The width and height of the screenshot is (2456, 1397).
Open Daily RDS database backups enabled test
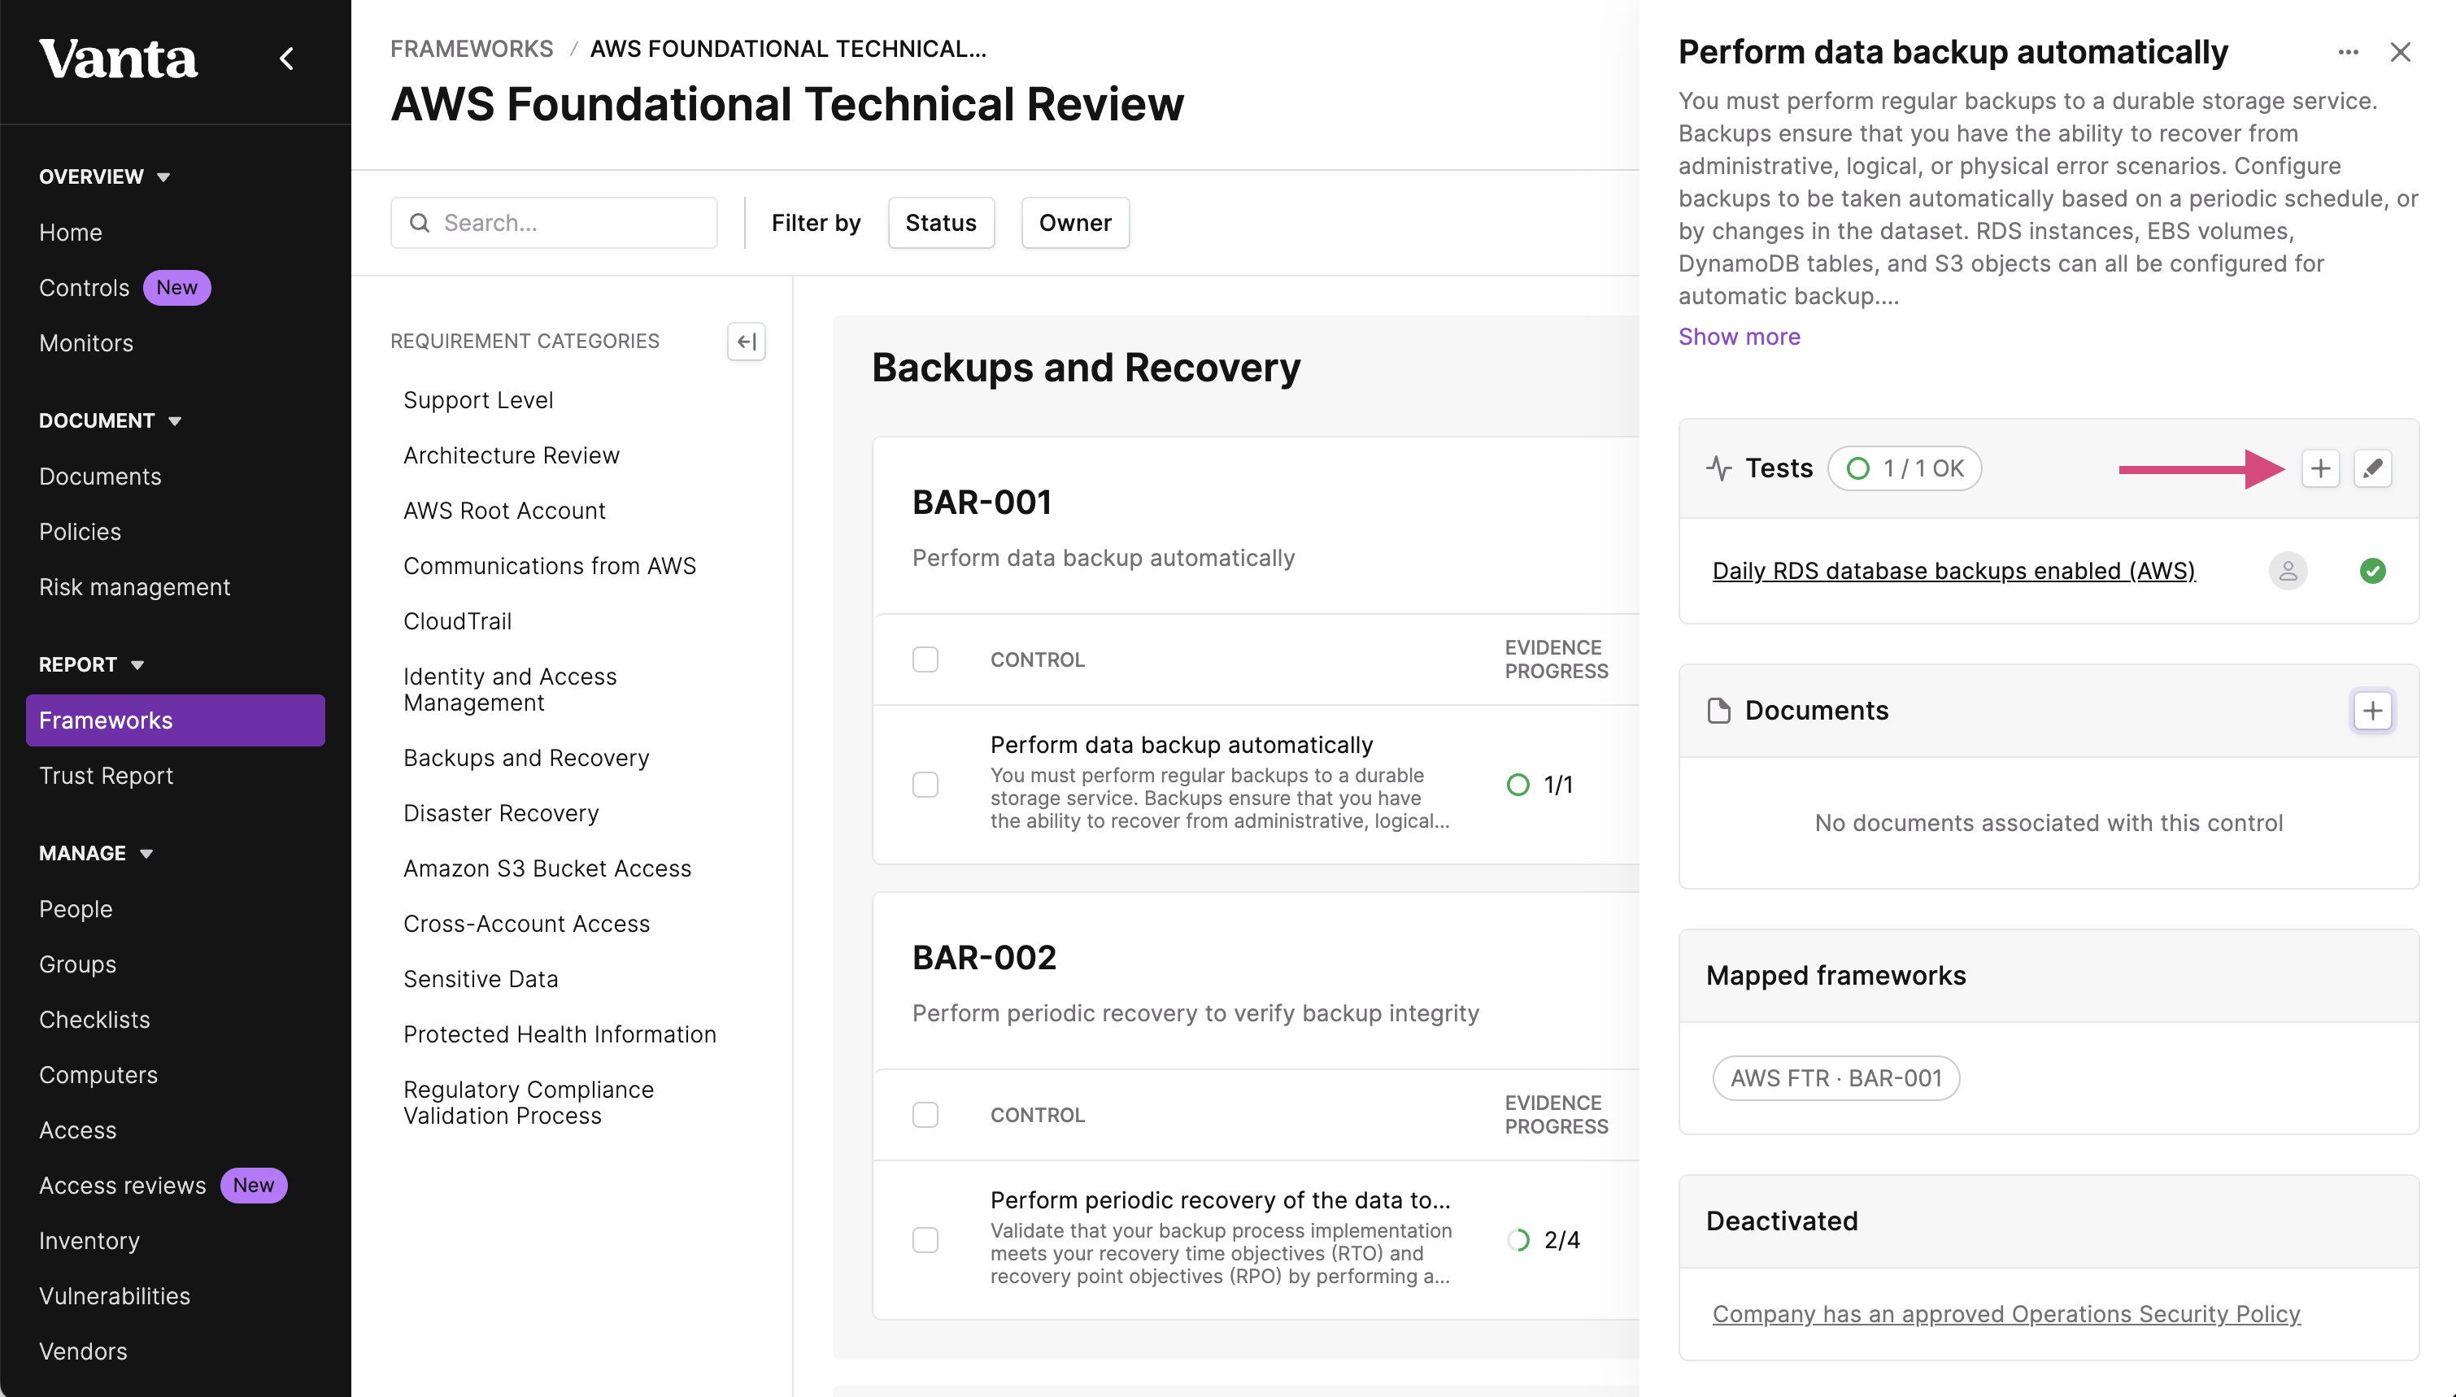(x=1953, y=571)
